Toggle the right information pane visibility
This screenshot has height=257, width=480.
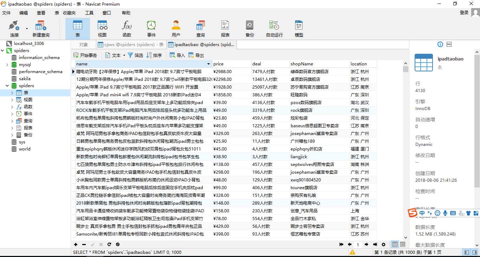click(475, 252)
